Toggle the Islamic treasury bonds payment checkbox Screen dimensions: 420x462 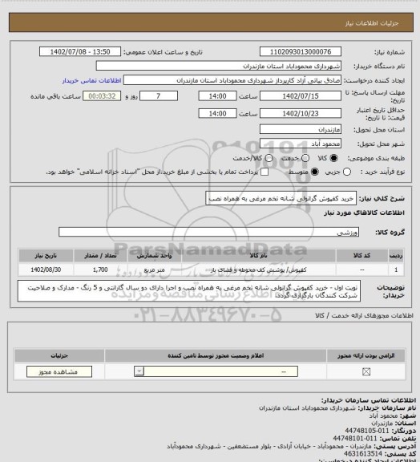click(x=265, y=172)
